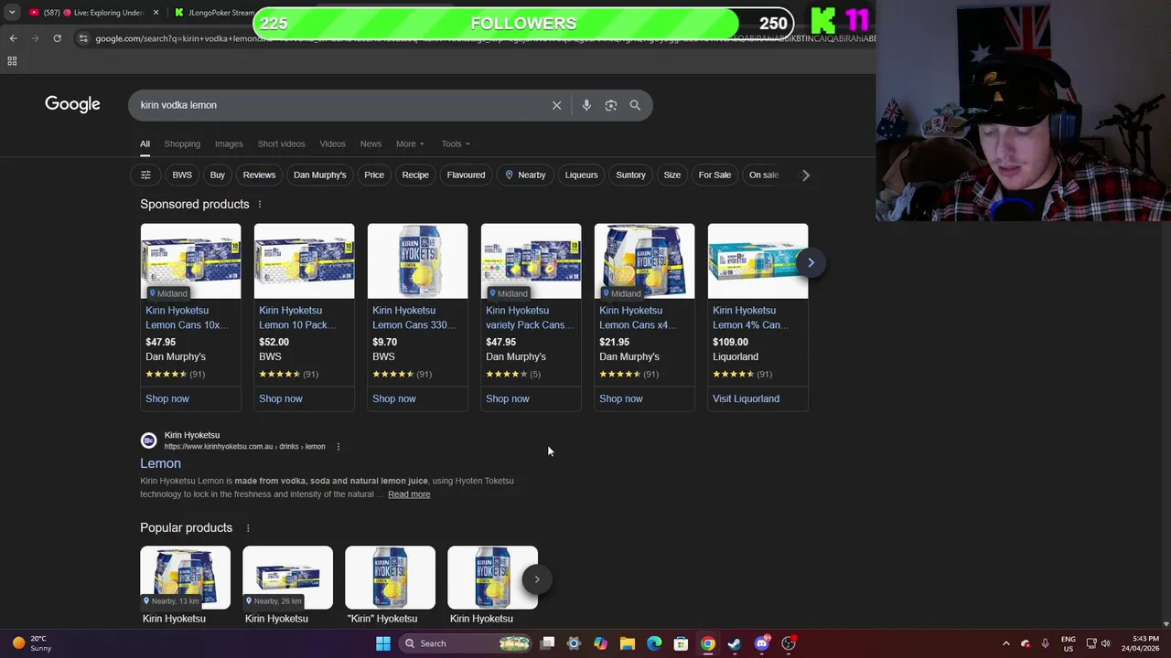Select the News results tab
Viewport: 1171px width, 658px height.
371,143
